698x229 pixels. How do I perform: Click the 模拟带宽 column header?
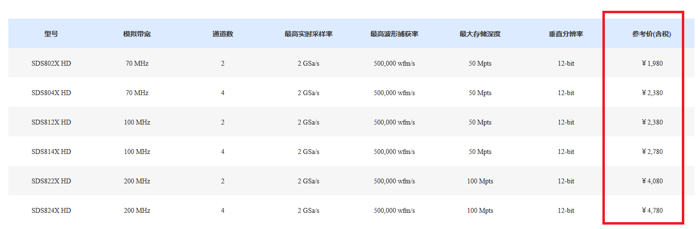(137, 34)
